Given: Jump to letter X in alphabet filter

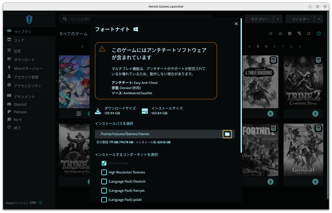Looking at the screenshot, I should point(275,46).
